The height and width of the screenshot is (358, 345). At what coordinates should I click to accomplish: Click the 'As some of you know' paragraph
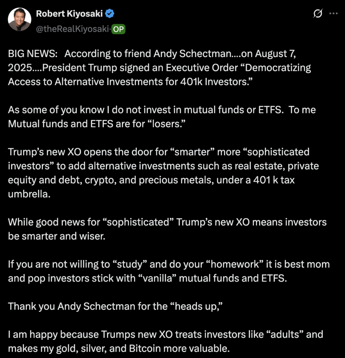click(x=161, y=117)
